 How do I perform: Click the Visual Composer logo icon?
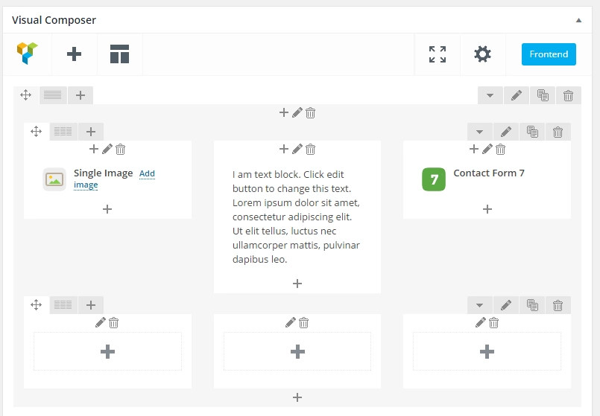click(x=27, y=54)
